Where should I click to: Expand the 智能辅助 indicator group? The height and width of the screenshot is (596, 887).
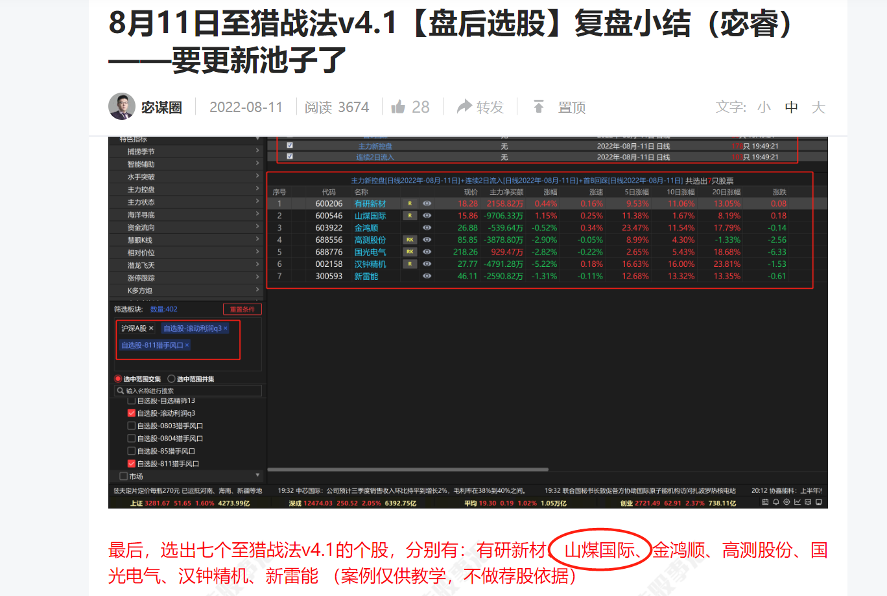(257, 164)
